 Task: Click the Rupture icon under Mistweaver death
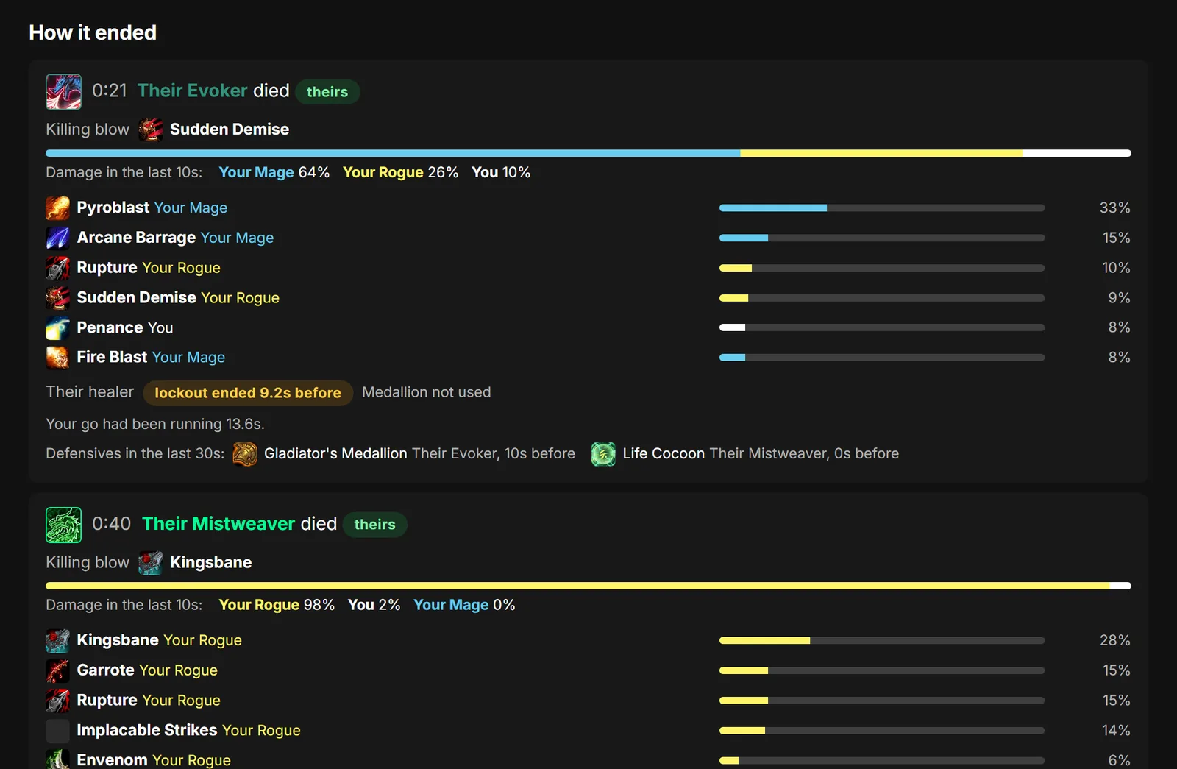(x=58, y=701)
